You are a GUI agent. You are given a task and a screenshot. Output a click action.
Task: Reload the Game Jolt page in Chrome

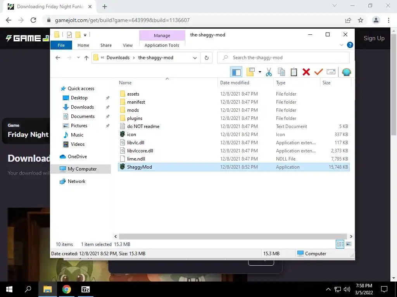tap(33, 20)
